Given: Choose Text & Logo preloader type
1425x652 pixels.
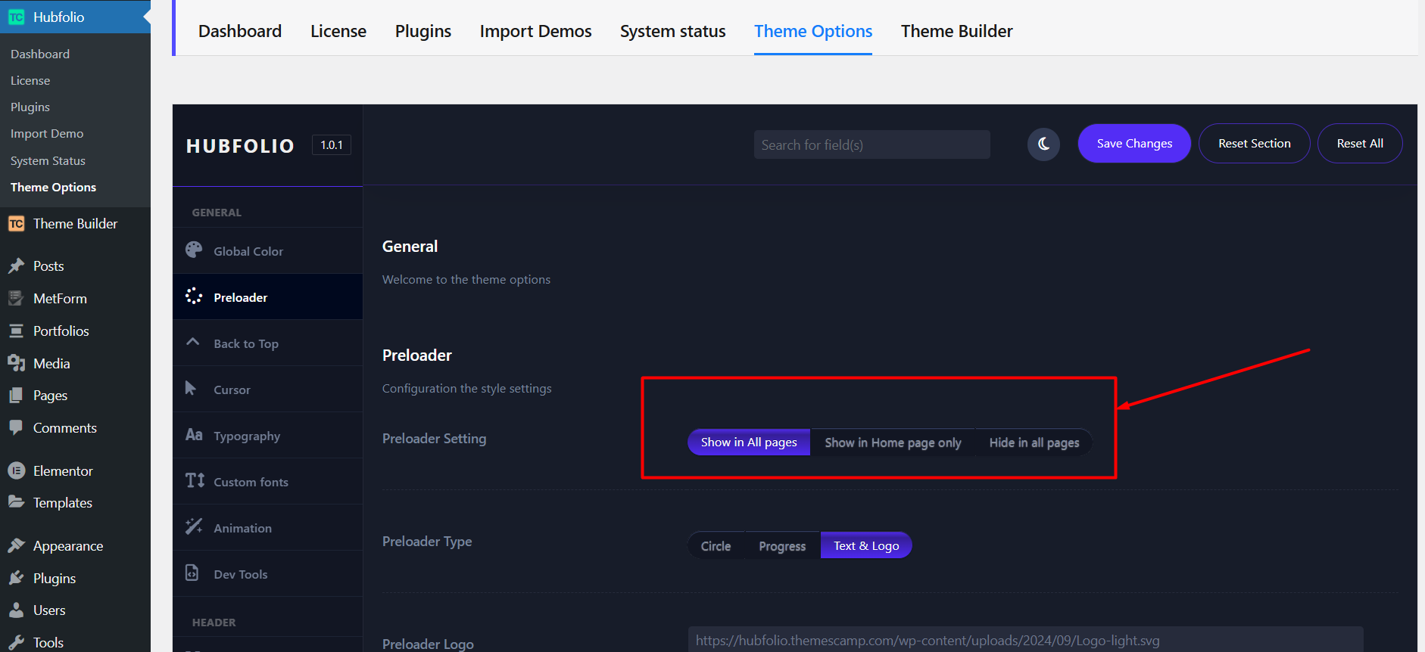Looking at the screenshot, I should click(866, 546).
